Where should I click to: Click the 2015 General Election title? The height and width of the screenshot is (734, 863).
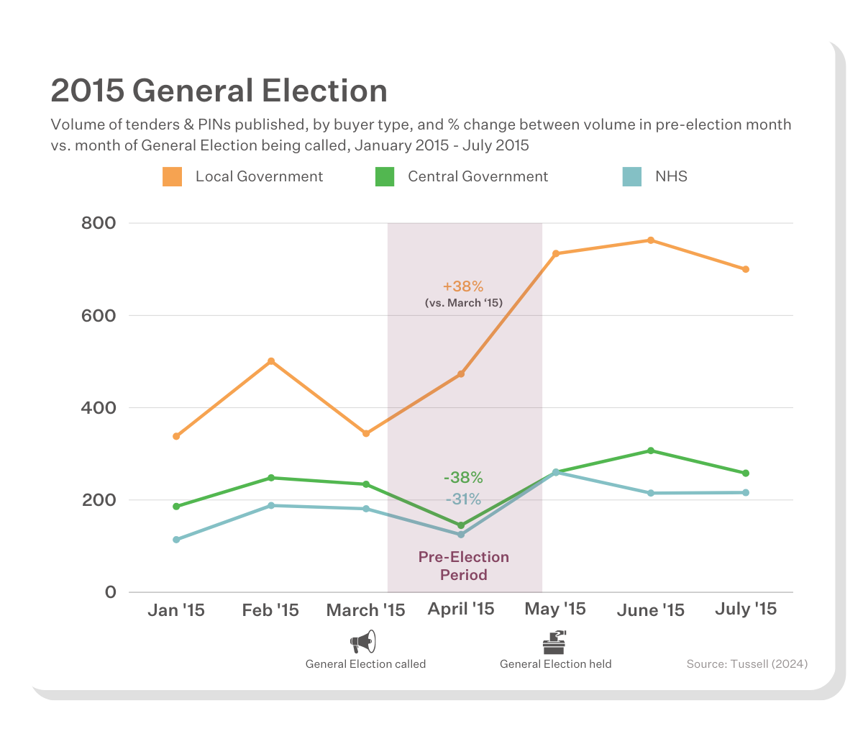click(219, 91)
